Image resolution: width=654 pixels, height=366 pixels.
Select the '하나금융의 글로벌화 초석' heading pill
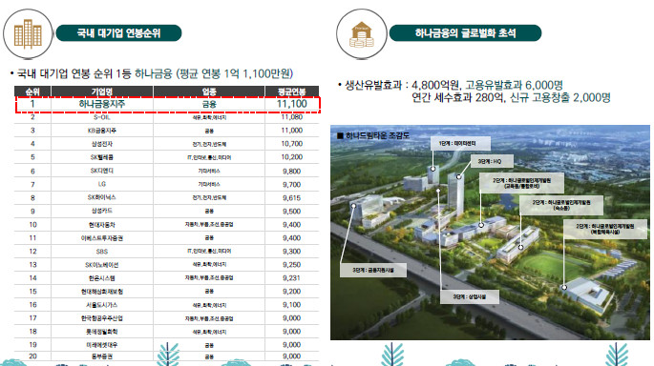(x=465, y=33)
